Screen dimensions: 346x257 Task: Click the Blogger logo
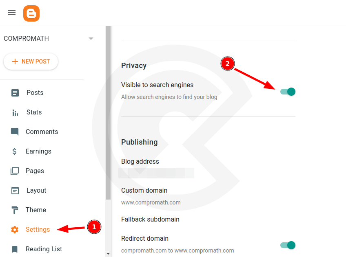tap(31, 13)
